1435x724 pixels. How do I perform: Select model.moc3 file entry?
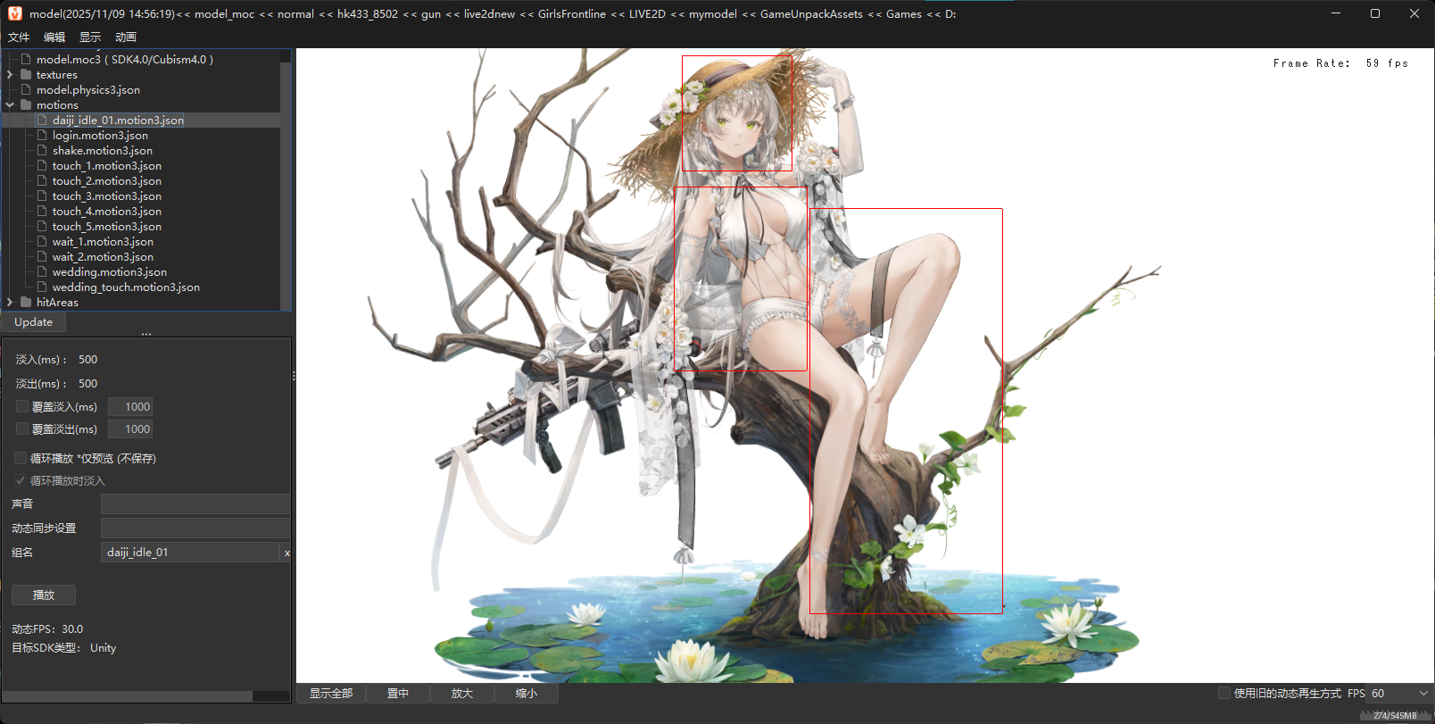click(125, 59)
